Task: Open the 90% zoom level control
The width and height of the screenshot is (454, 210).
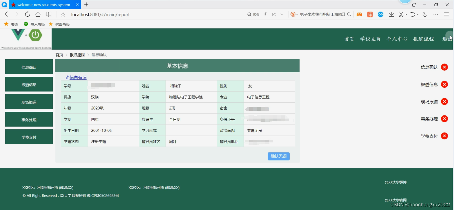Action: point(253,14)
